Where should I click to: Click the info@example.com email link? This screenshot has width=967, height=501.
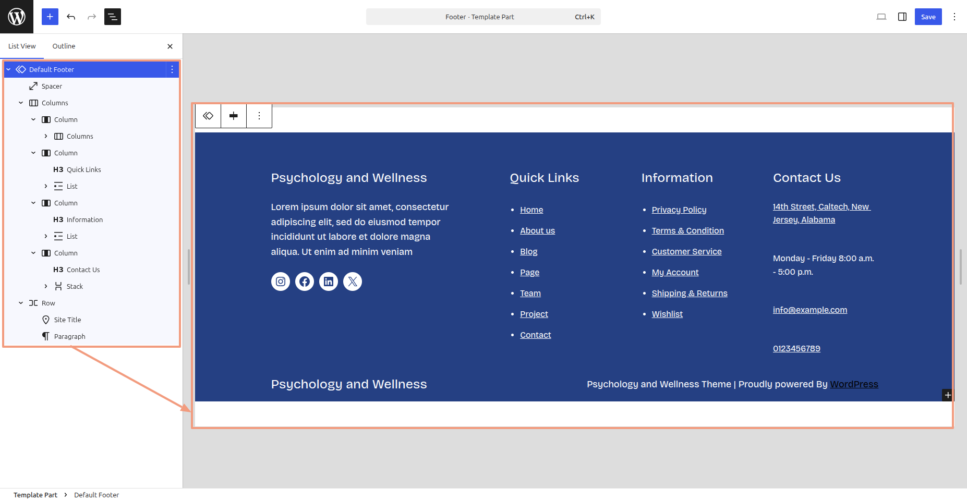point(810,310)
